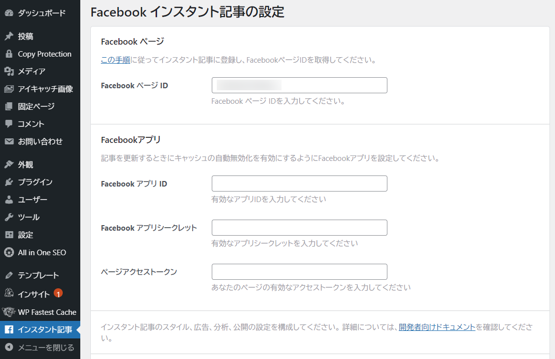Click the Facebook インスタント記事の設定 heading
Screen dimensions: 555x359
(x=187, y=12)
